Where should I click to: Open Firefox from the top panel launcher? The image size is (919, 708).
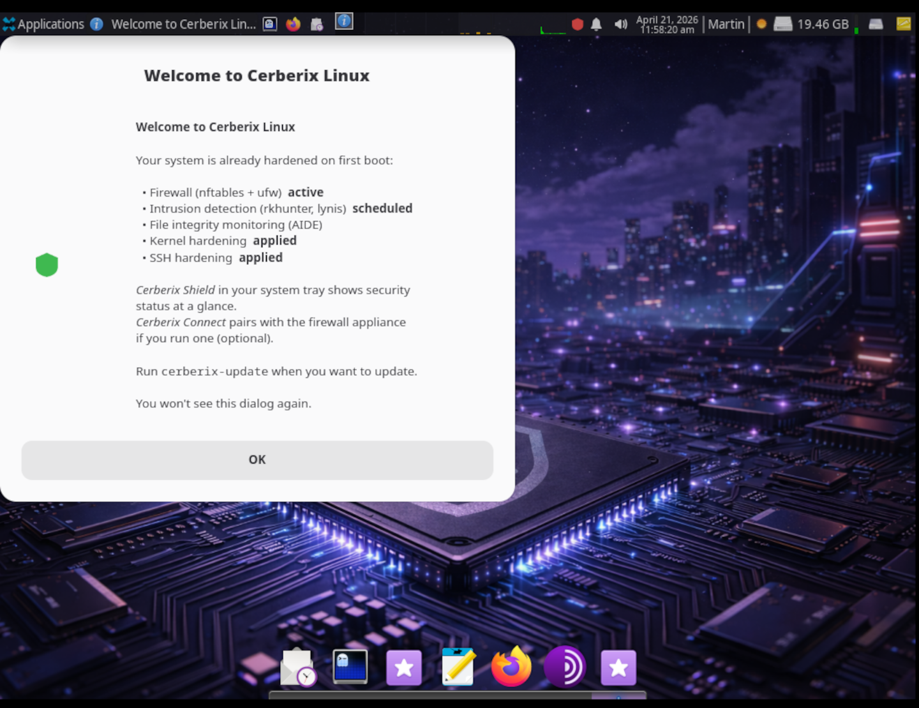pos(293,24)
